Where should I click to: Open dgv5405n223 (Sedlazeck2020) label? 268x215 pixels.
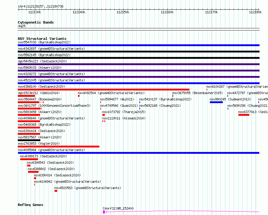pyautogui.click(x=42, y=61)
